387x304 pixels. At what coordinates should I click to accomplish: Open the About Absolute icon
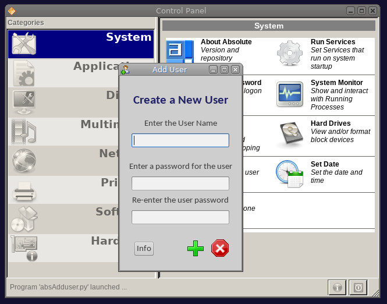[180, 54]
